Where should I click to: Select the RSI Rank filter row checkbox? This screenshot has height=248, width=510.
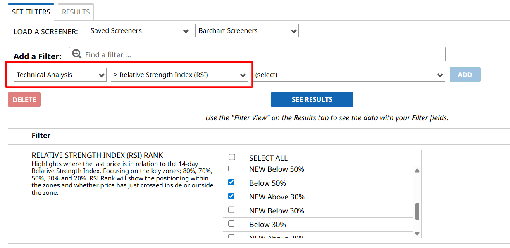coord(19,155)
